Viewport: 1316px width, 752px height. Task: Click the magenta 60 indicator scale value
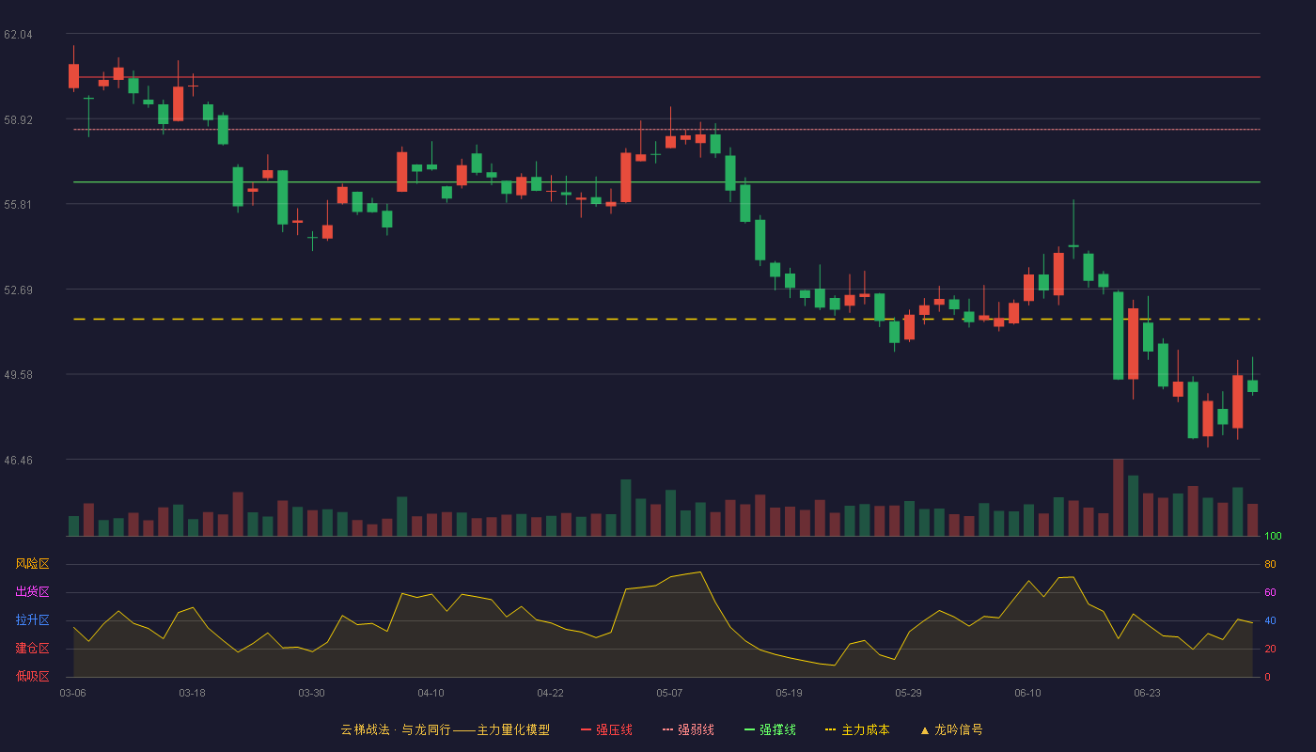pyautogui.click(x=1270, y=592)
